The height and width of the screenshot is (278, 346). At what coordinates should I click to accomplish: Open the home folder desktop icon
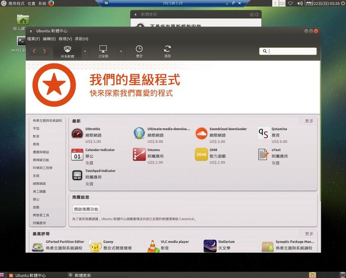click(23, 20)
